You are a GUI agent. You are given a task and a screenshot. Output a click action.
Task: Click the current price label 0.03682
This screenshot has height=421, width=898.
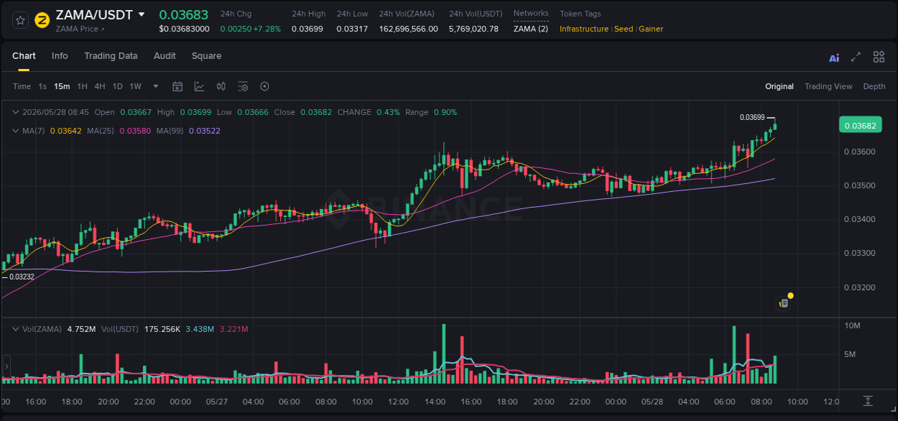(860, 126)
